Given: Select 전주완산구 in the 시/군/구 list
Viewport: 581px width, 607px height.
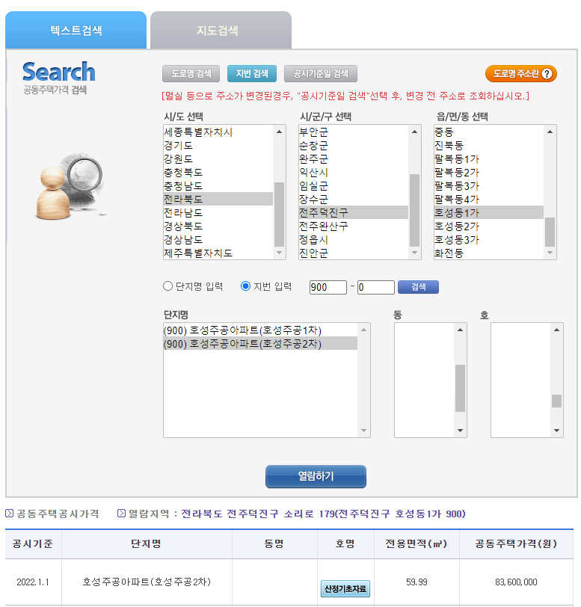Looking at the screenshot, I should 353,226.
